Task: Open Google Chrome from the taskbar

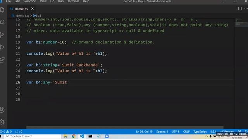Action: [x=74, y=136]
